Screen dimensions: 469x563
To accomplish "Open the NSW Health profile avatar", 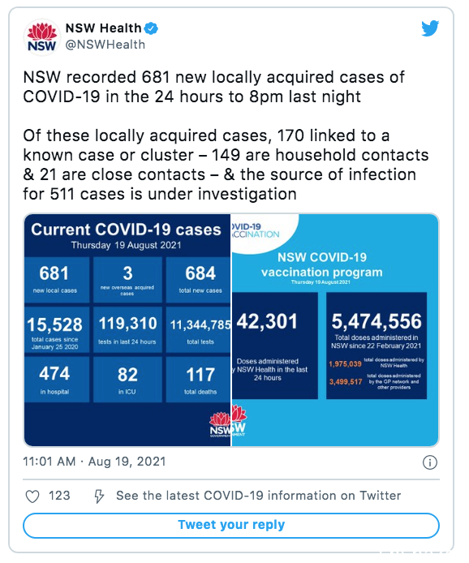I will pos(42,37).
